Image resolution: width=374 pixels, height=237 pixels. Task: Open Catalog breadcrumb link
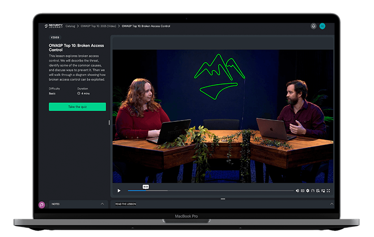(70, 26)
